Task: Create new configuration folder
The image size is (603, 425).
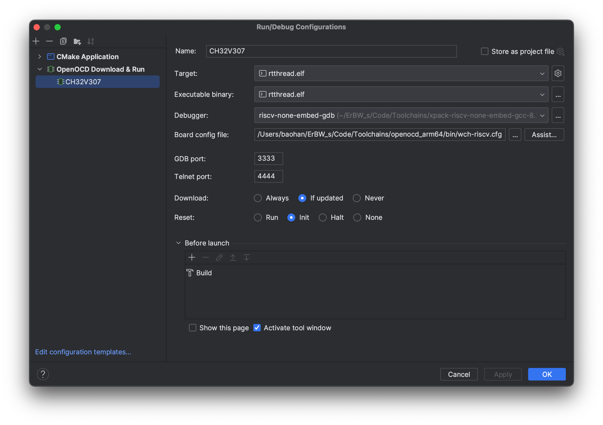Action: click(x=77, y=41)
